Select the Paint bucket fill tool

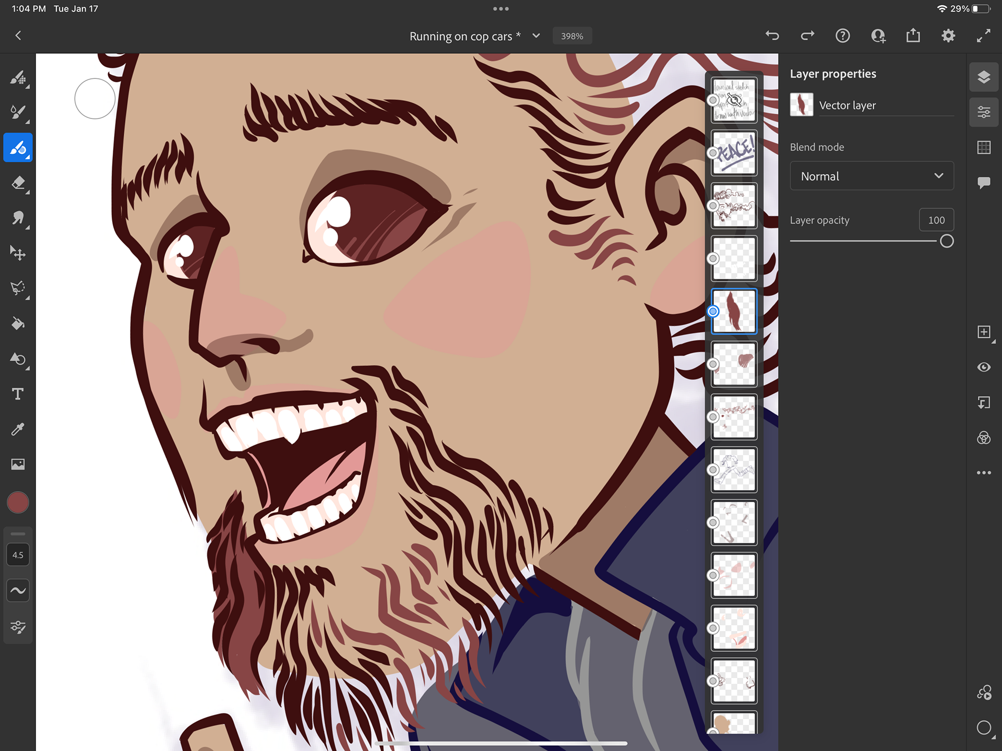(x=18, y=324)
